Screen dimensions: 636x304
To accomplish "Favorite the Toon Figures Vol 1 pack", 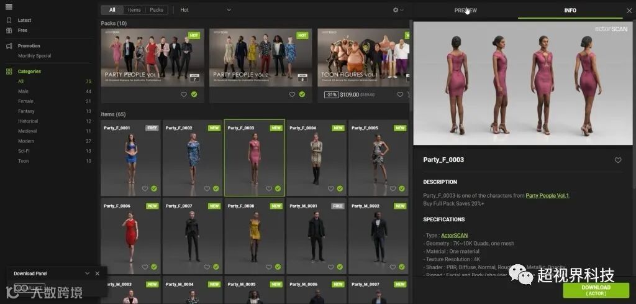I will point(401,94).
